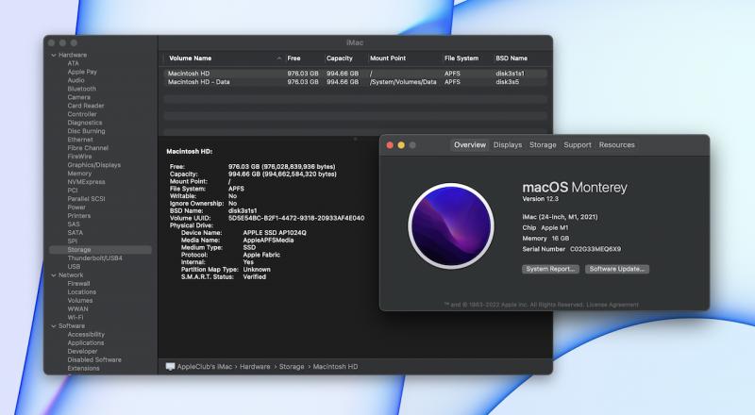Select Bluetooth in the sidebar
The image size is (755, 415).
pos(82,89)
